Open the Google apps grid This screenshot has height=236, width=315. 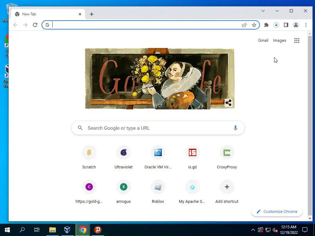tap(297, 40)
